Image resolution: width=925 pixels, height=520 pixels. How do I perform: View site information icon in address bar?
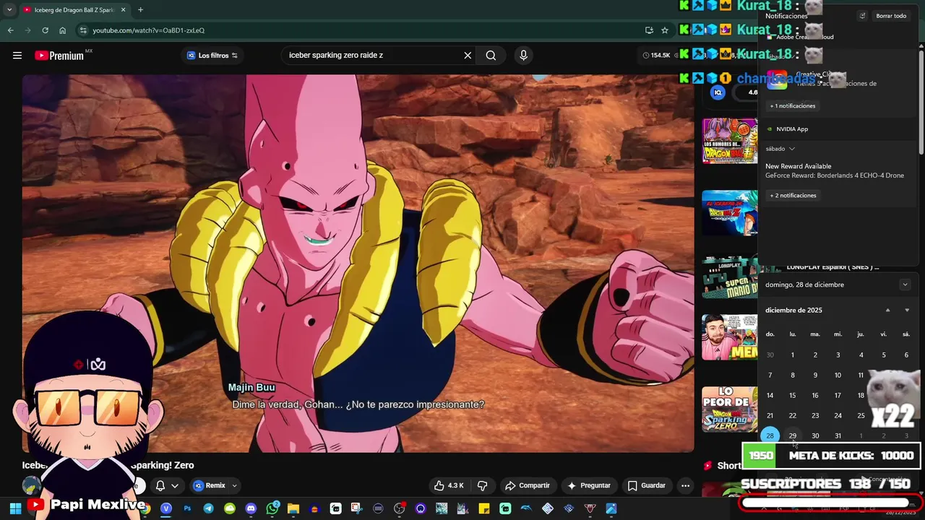click(83, 30)
